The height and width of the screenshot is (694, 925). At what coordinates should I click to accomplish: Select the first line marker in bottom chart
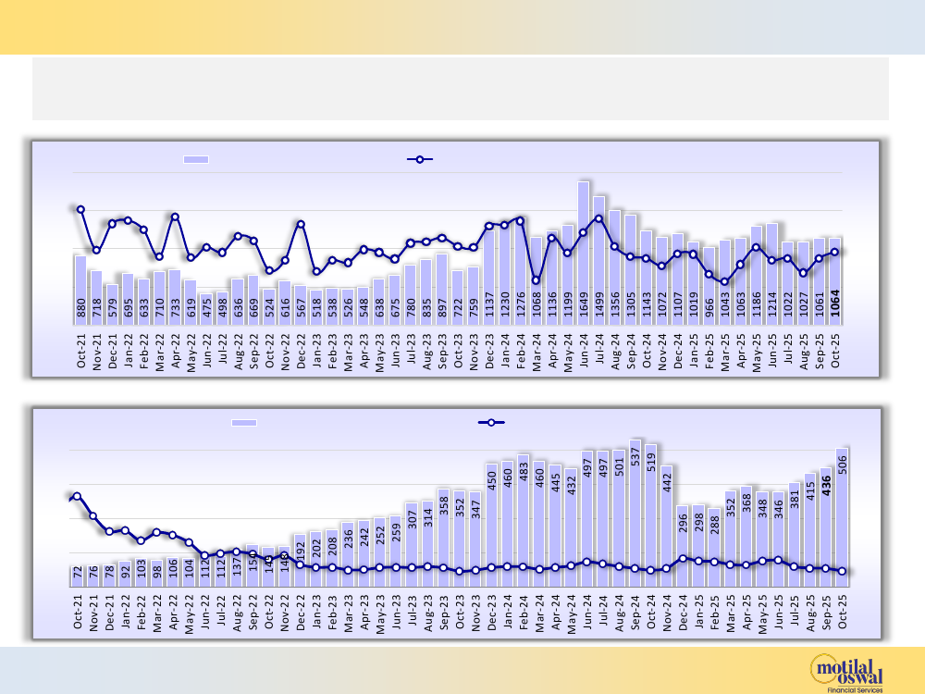[77, 496]
